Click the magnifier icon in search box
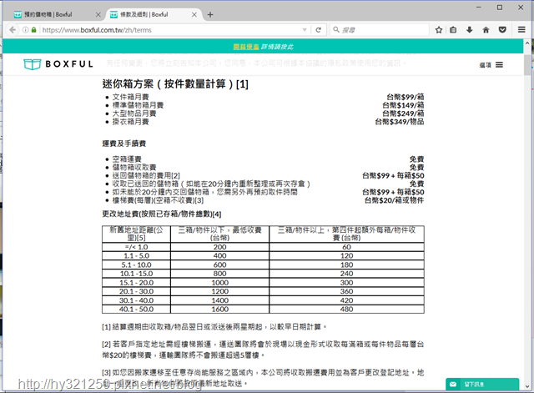534x393 pixels. [x=336, y=30]
